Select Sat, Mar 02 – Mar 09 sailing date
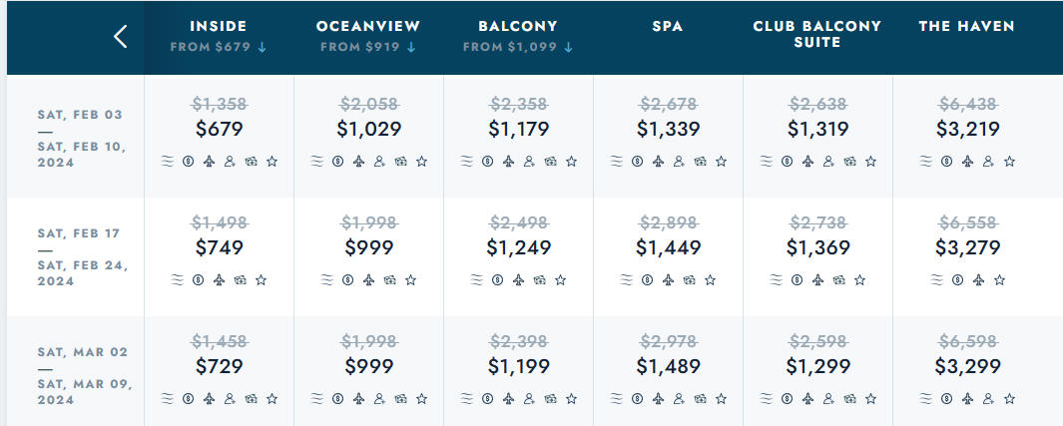The image size is (1063, 426). click(82, 376)
